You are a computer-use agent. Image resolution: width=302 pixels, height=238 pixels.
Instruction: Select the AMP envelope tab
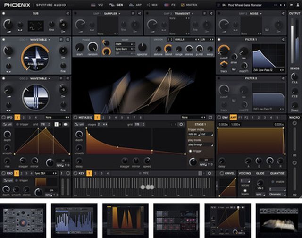click(233, 118)
